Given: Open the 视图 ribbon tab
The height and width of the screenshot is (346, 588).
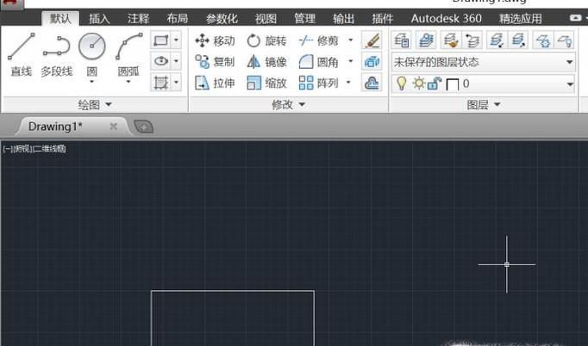Looking at the screenshot, I should tap(266, 18).
